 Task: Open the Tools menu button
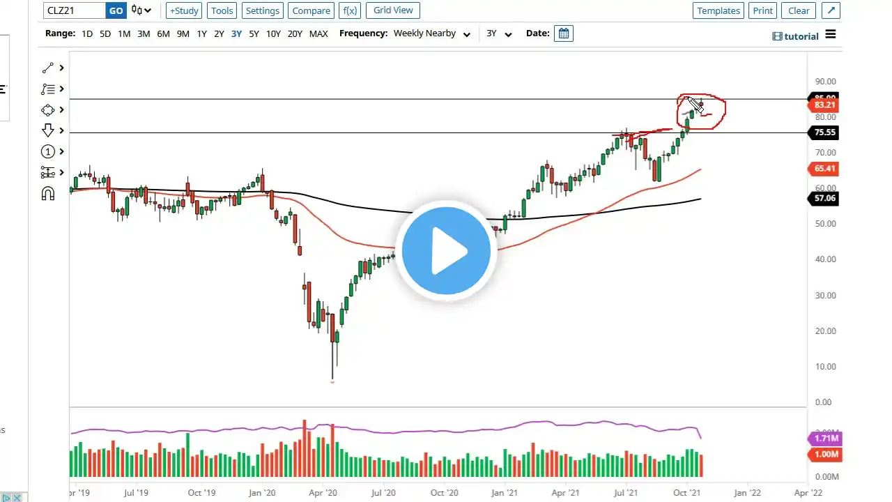[222, 10]
